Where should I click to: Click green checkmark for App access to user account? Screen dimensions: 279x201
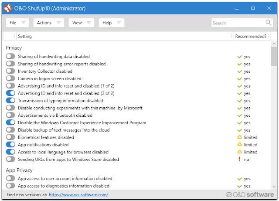[239, 179]
